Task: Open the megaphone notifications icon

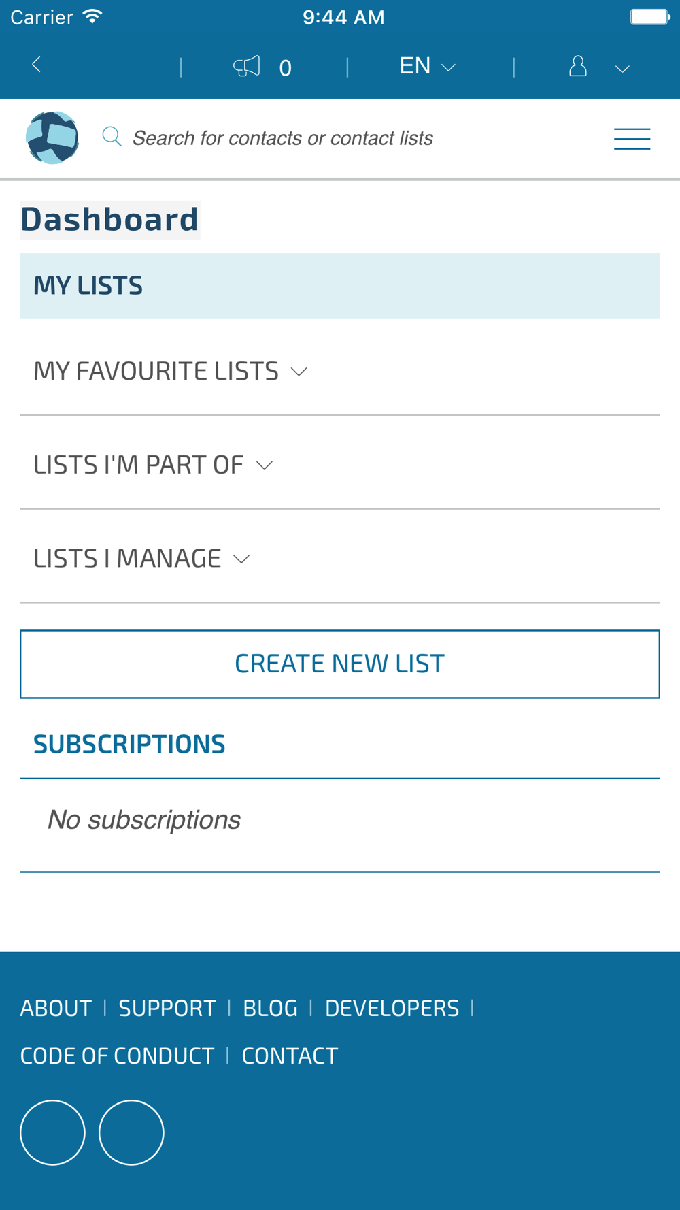Action: coord(247,67)
